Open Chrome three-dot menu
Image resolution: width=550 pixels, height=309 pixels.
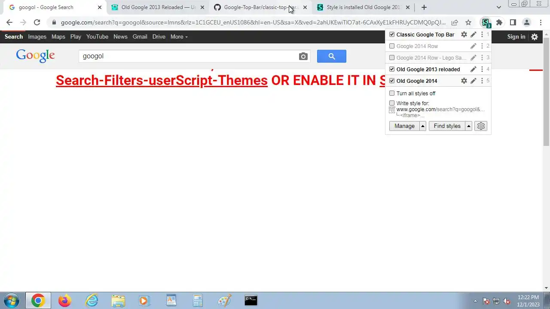coord(541,22)
